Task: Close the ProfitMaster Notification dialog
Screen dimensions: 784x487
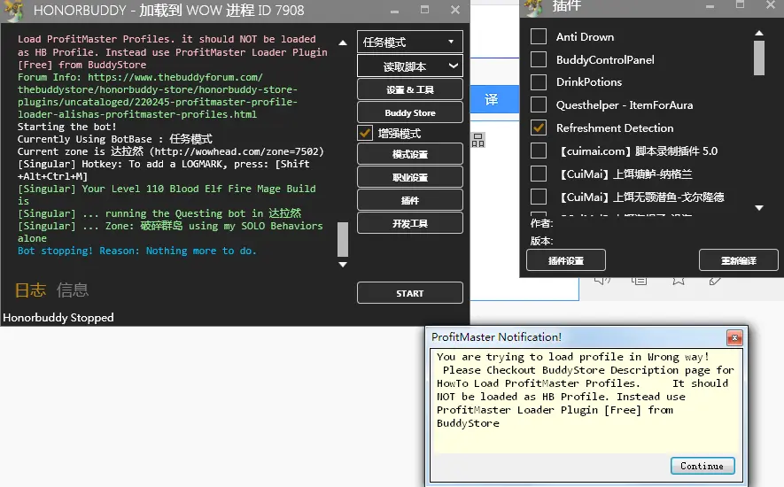Action: [x=734, y=338]
